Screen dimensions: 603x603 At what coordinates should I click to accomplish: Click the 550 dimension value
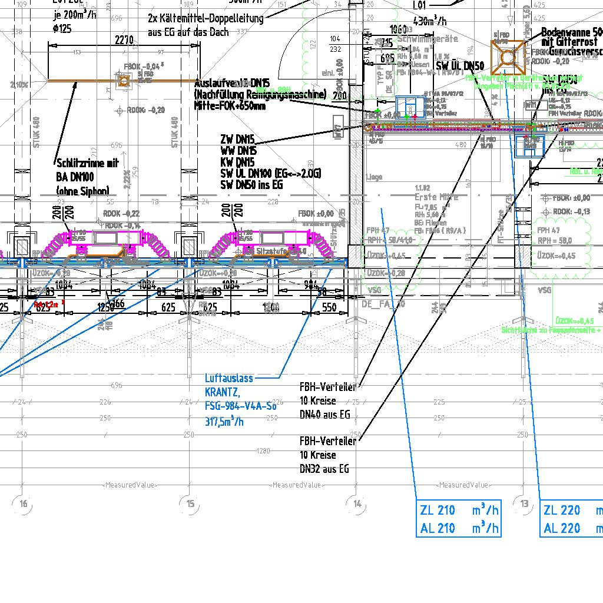pyautogui.click(x=329, y=307)
